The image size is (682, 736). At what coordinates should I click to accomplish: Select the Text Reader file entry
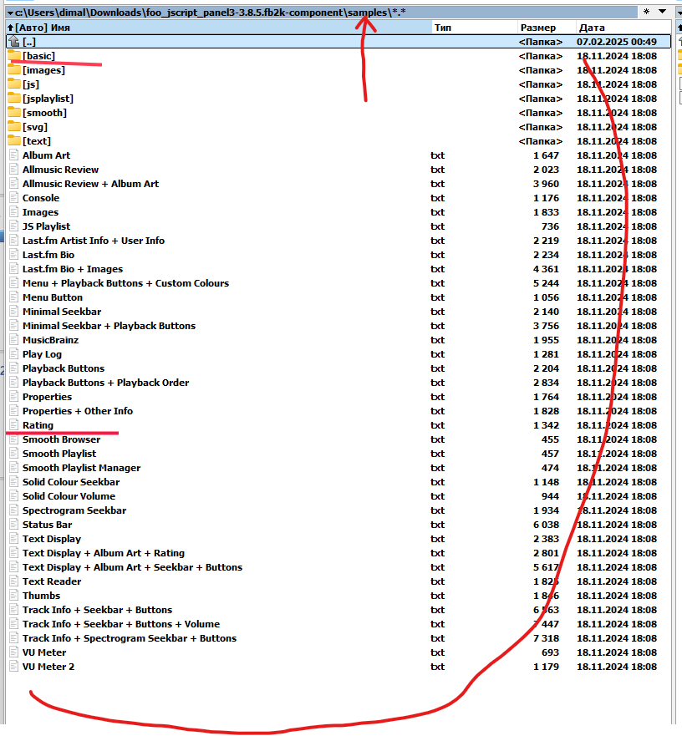[52, 581]
